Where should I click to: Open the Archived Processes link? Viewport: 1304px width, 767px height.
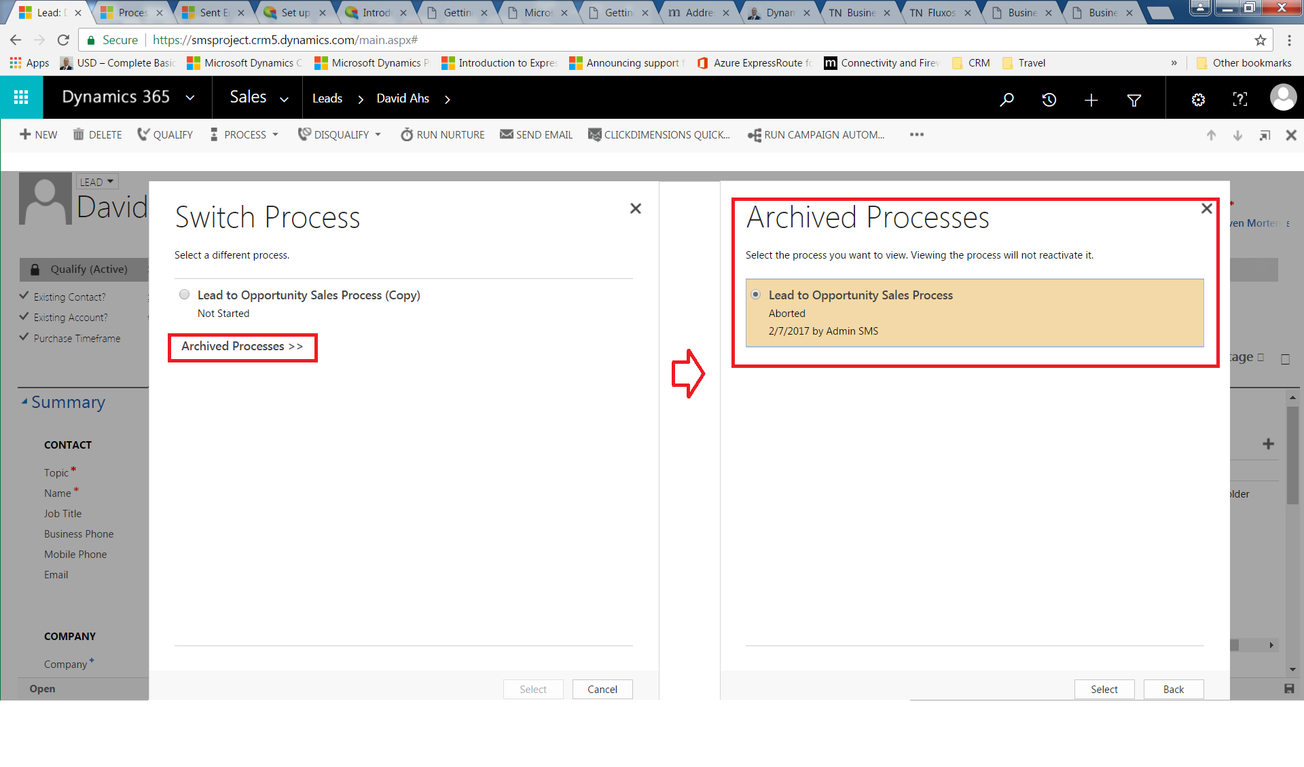coord(242,347)
